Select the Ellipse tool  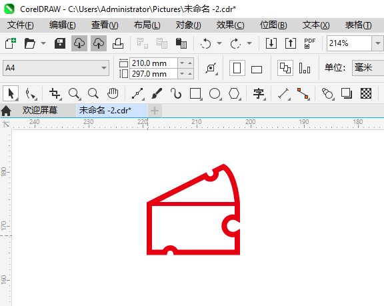tap(215, 93)
